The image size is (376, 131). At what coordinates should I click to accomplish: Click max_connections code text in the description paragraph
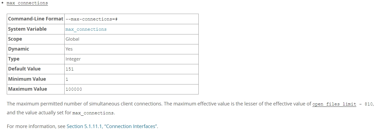93,113
